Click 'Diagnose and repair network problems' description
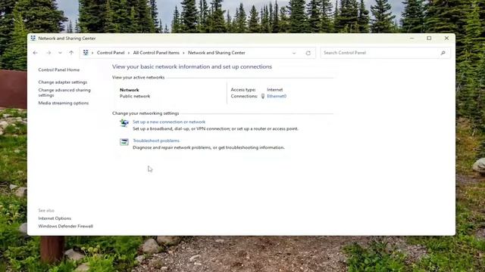485x272 pixels. [x=208, y=147]
